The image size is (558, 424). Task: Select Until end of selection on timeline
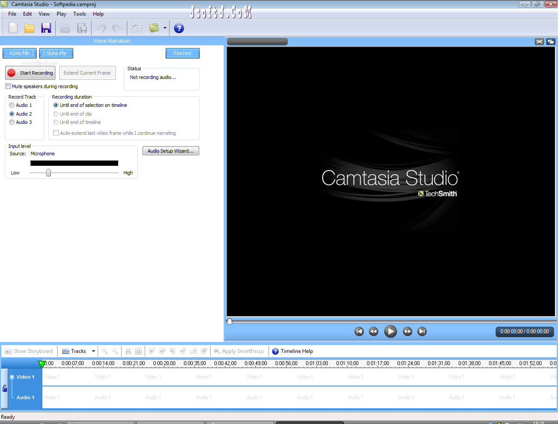(90, 105)
